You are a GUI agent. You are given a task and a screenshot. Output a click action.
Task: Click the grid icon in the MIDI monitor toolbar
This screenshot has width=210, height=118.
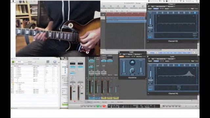48,62
